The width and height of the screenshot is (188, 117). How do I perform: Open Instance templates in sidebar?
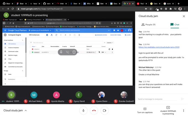(x=14, y=48)
